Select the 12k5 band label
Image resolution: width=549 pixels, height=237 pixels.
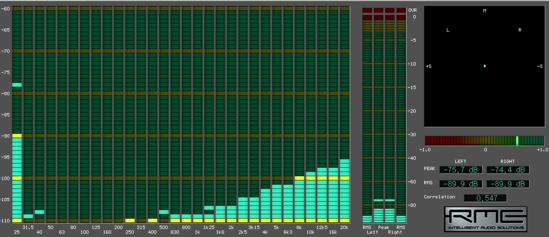[322, 228]
